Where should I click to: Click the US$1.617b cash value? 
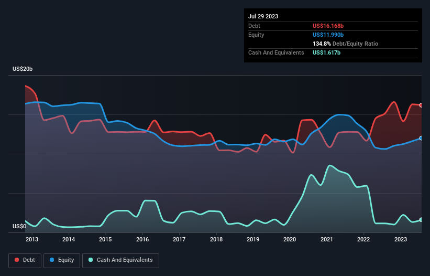tap(326, 52)
